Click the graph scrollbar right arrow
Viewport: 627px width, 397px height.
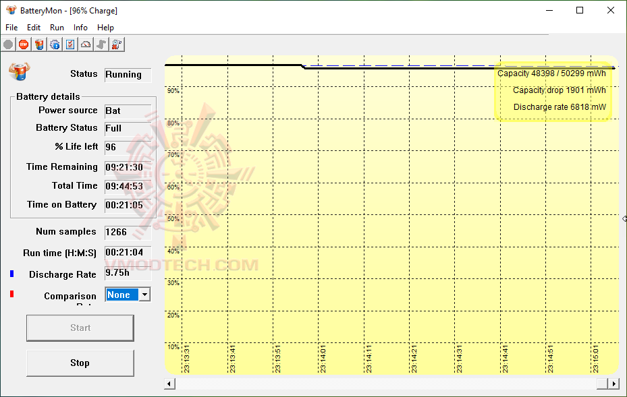point(614,384)
